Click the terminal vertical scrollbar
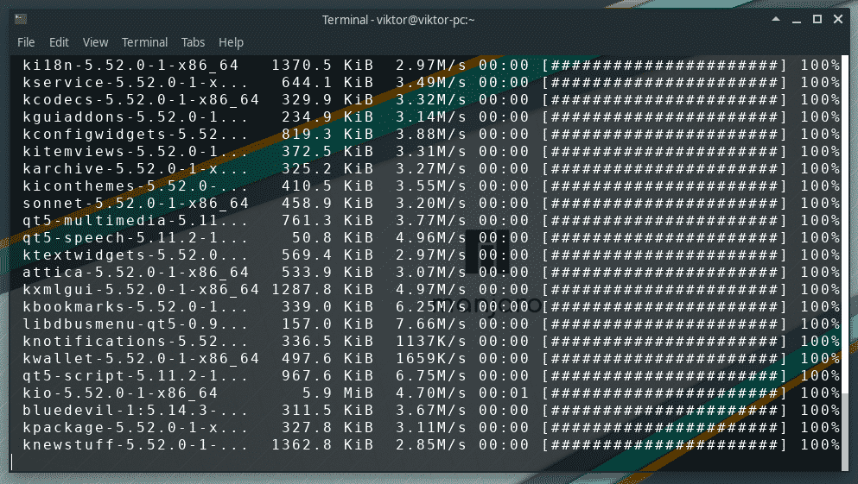Screen dimensions: 858x484 pyautogui.click(x=845, y=262)
